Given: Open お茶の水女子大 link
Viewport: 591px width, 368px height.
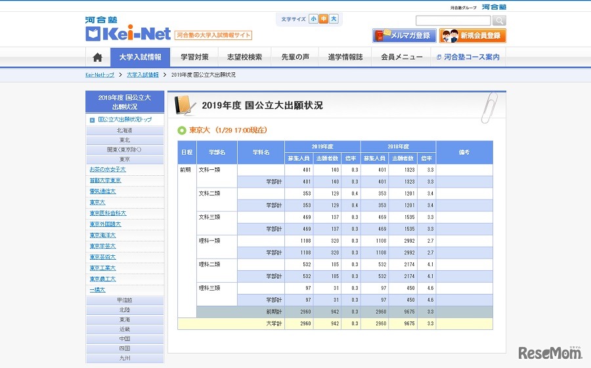Looking at the screenshot, I should pyautogui.click(x=108, y=169).
